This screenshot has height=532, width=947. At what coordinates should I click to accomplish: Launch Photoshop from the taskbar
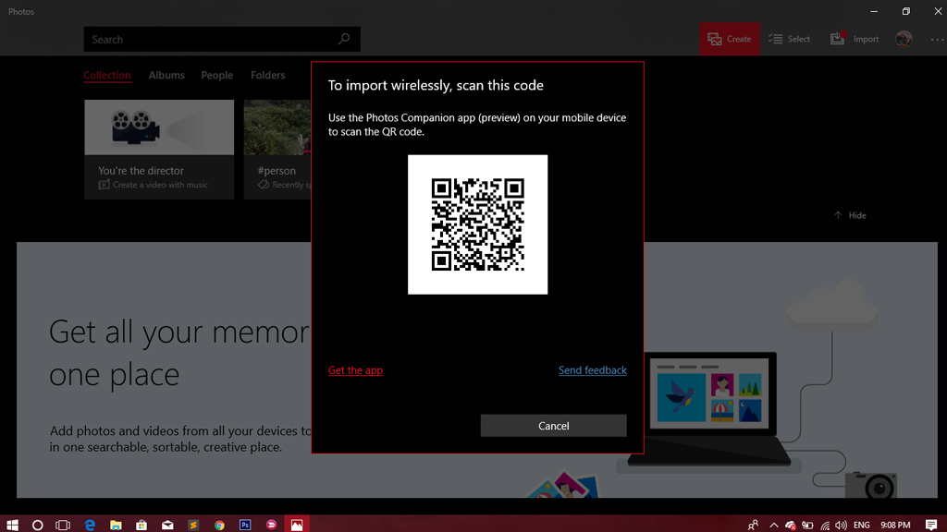coord(245,525)
